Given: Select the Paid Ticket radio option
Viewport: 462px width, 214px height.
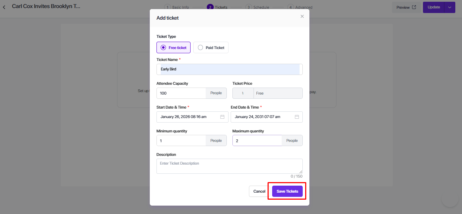Looking at the screenshot, I should (200, 48).
